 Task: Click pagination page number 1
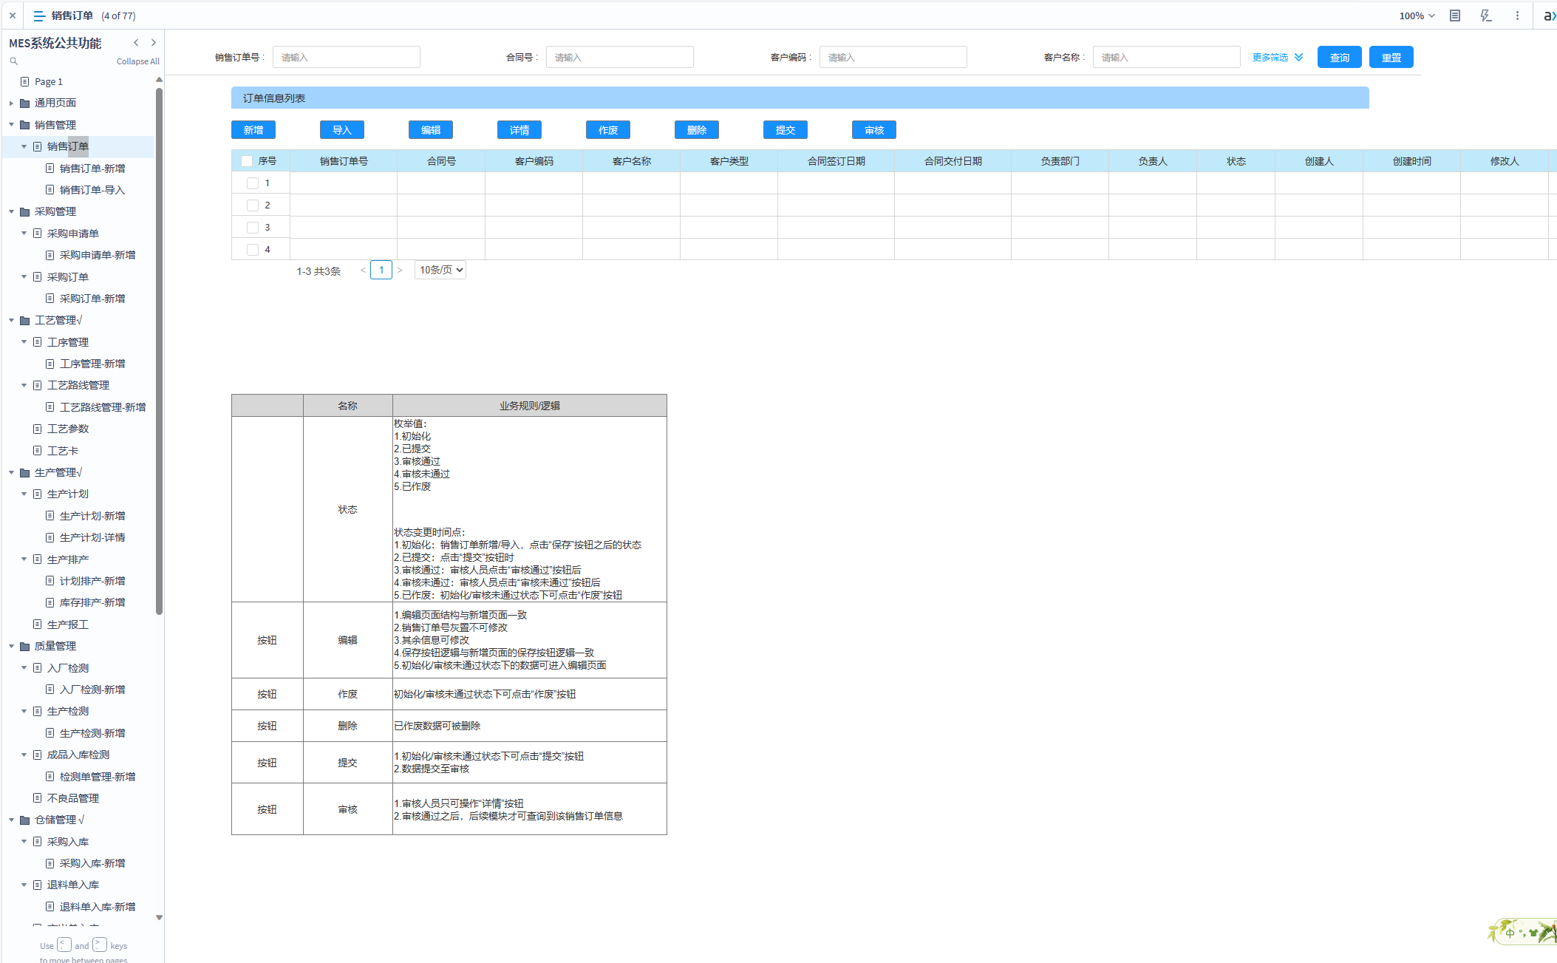[381, 270]
